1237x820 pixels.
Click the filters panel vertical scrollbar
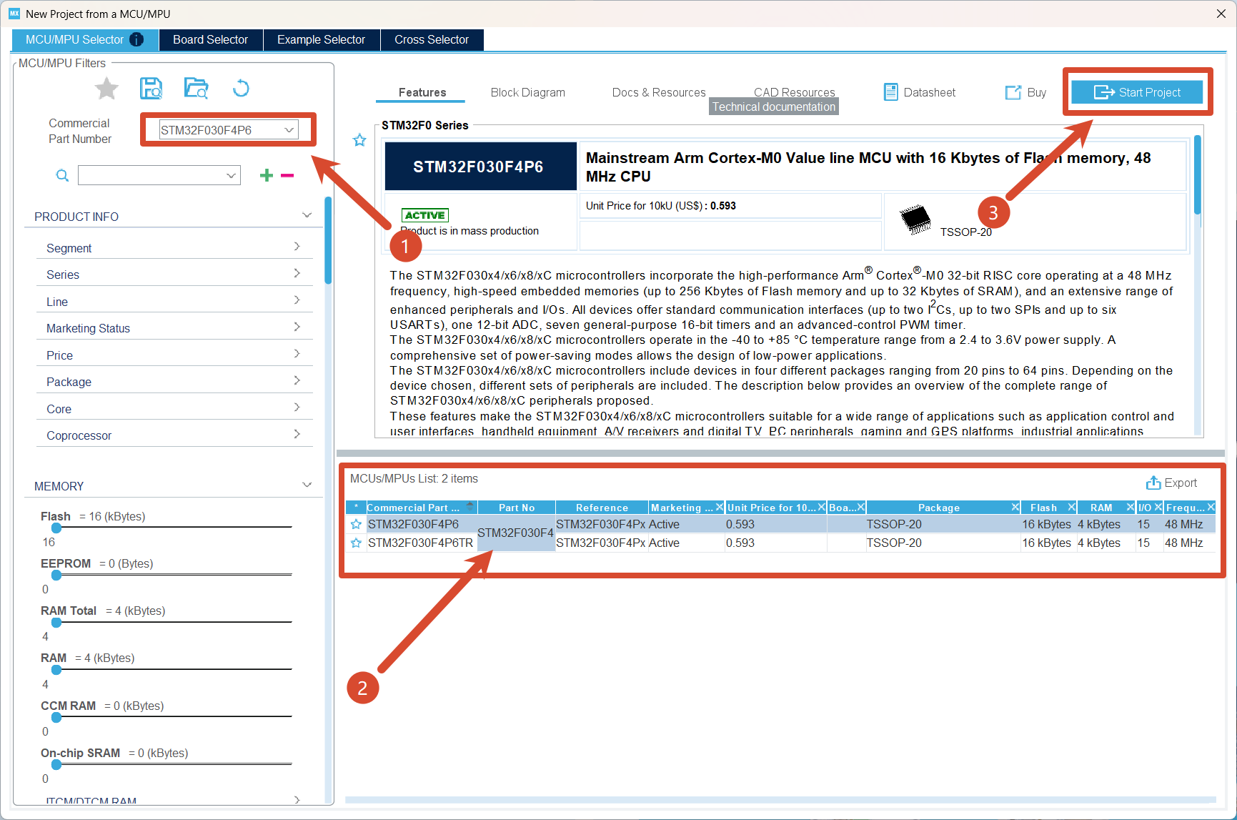[328, 241]
